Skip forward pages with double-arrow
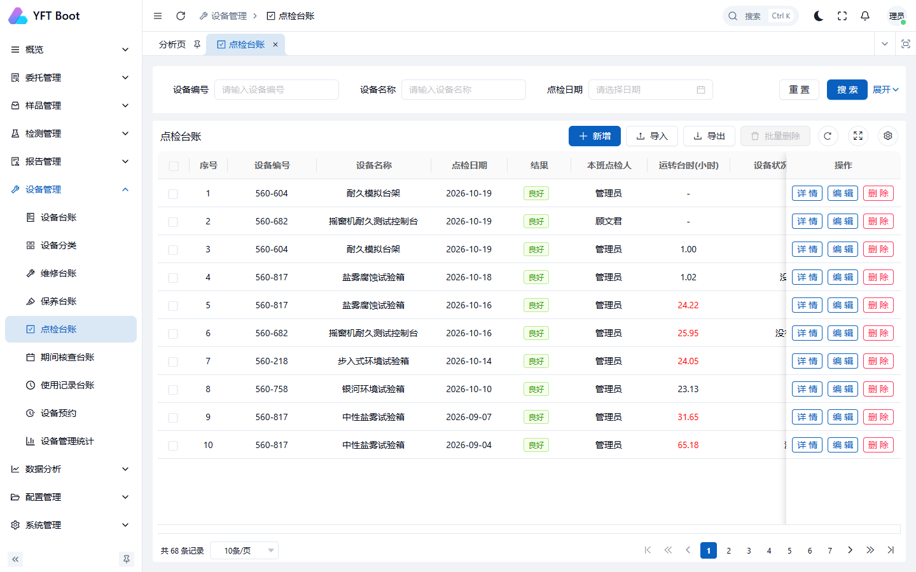916x572 pixels. click(870, 550)
